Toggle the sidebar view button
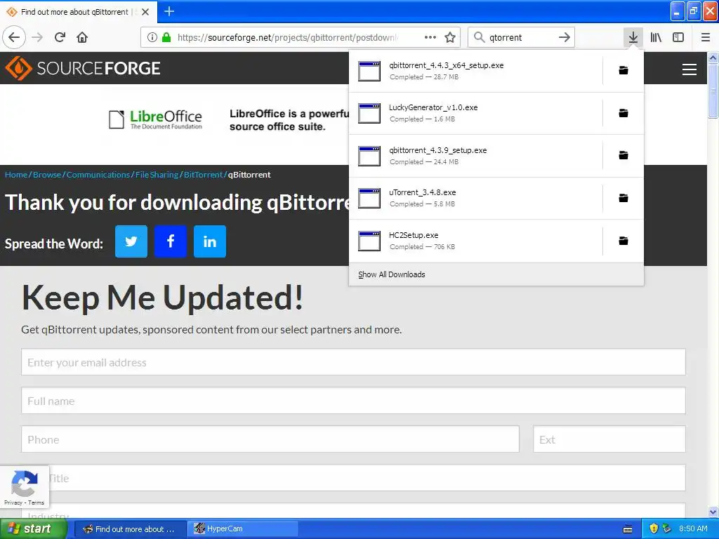719x539 pixels. point(678,37)
